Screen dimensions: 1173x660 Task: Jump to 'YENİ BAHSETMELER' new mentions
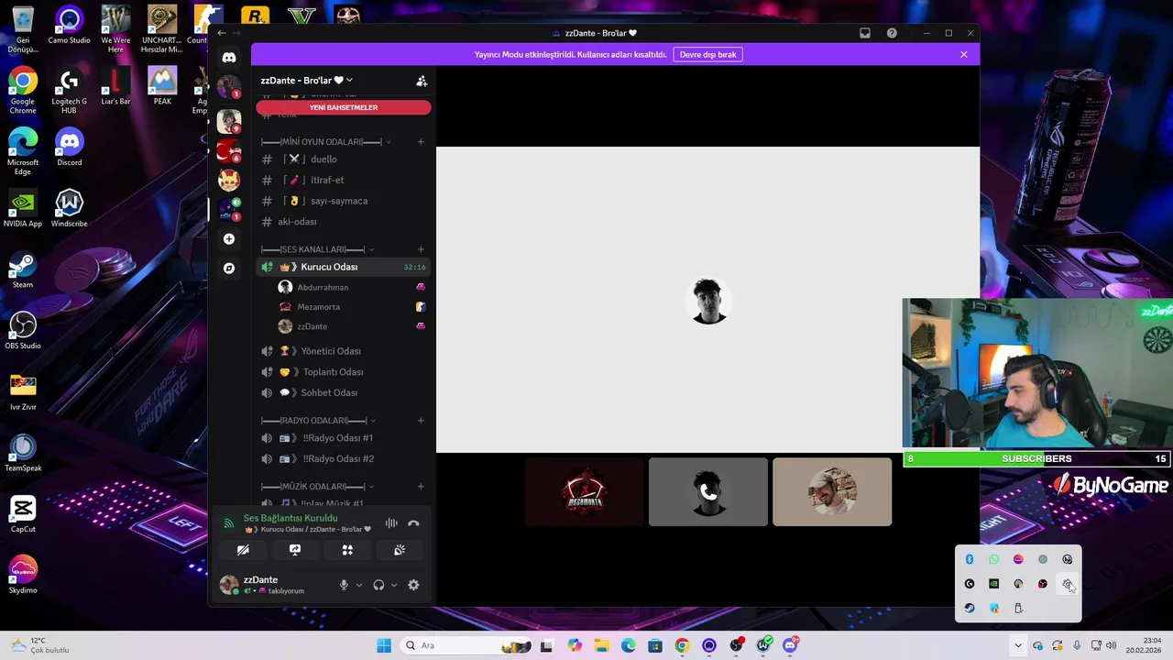coord(344,107)
